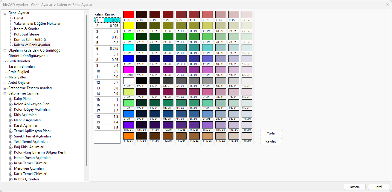Select Komut Satırı Editörü in tree
This screenshot has width=392, height=192.
coord(30,40)
